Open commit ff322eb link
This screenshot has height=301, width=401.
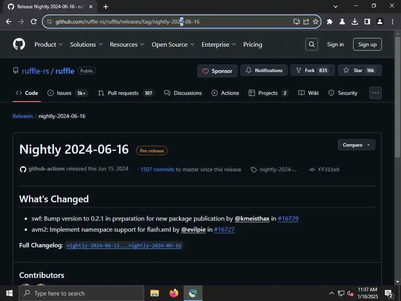click(324, 169)
